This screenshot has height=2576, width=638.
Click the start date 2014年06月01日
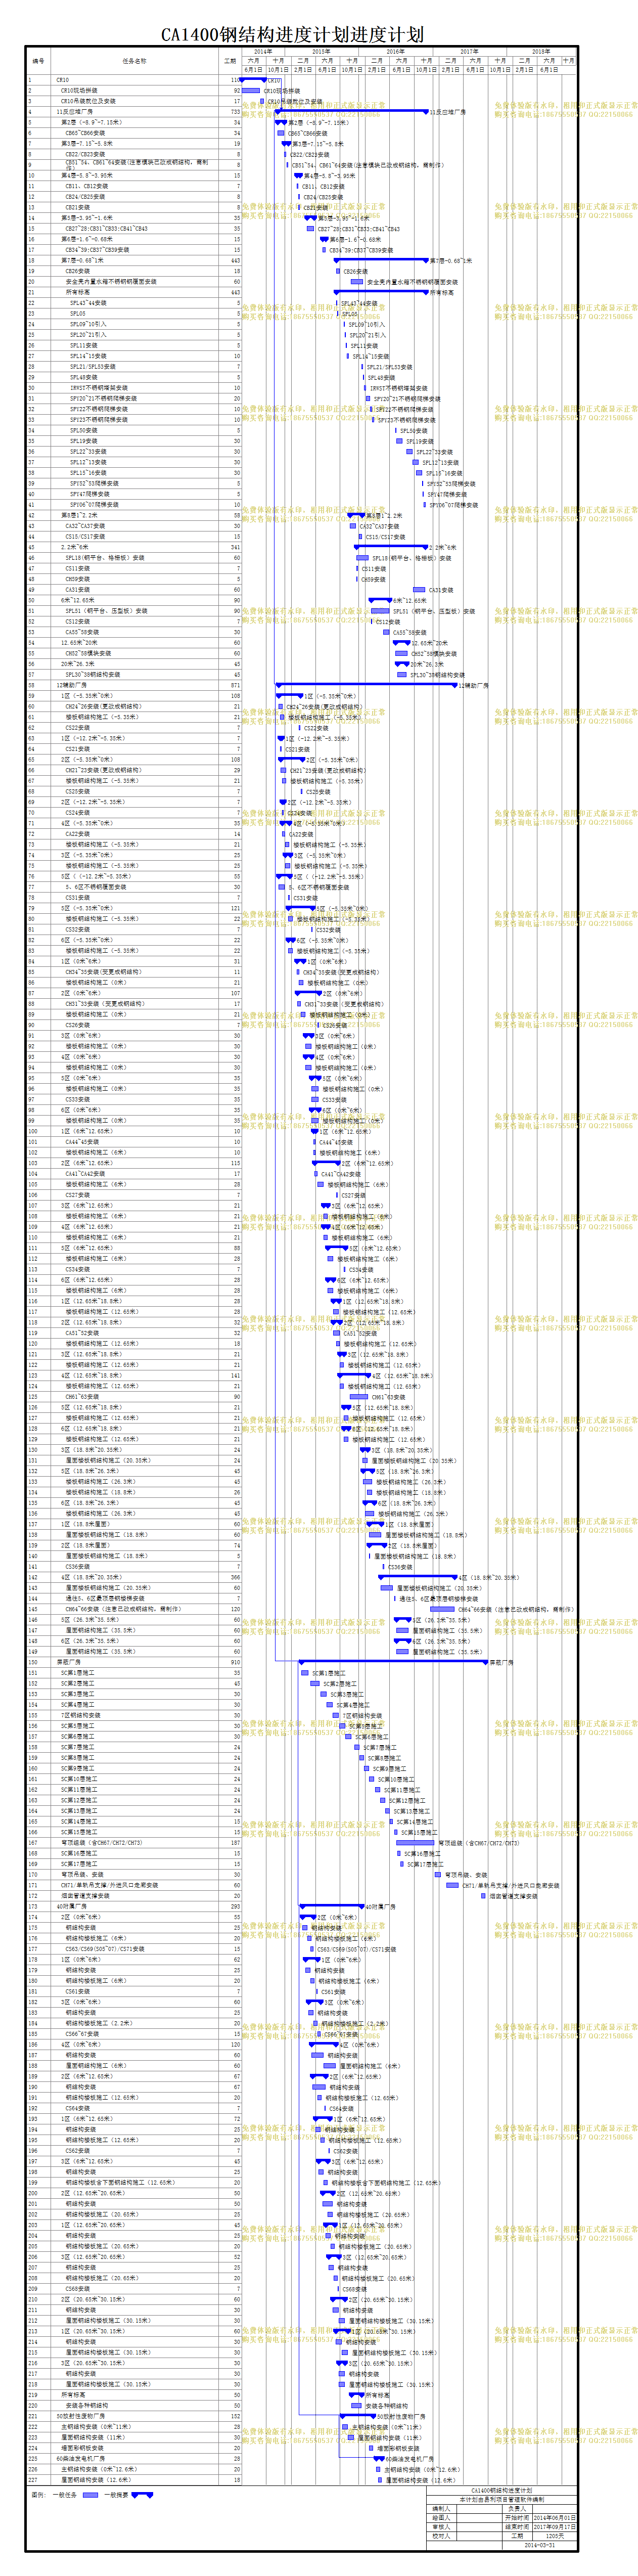point(554,2518)
